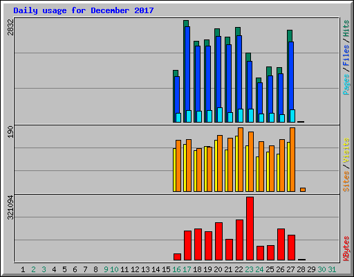
Task: Click the orange Sites bar for day 22
Action: (241, 159)
